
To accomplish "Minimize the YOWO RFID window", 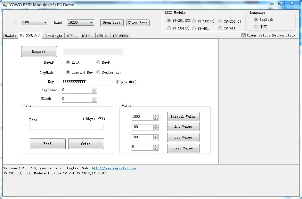I will pos(272,4).
